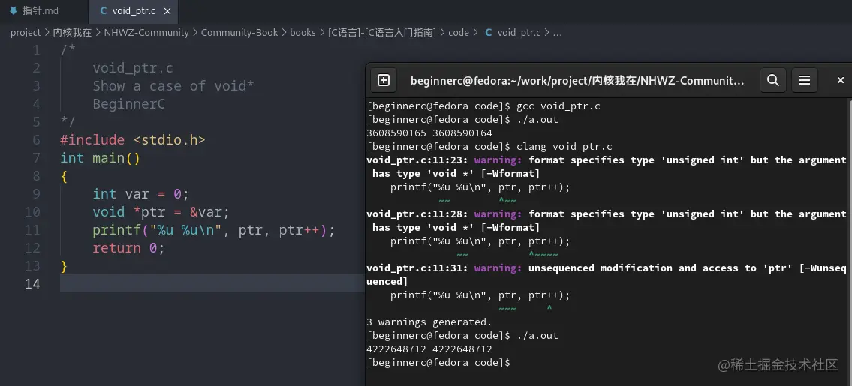Click the '#include <stdio.h>' line in editor

click(x=133, y=140)
